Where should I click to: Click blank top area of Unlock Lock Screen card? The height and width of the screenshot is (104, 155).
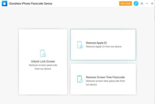pyautogui.click(x=43, y=37)
